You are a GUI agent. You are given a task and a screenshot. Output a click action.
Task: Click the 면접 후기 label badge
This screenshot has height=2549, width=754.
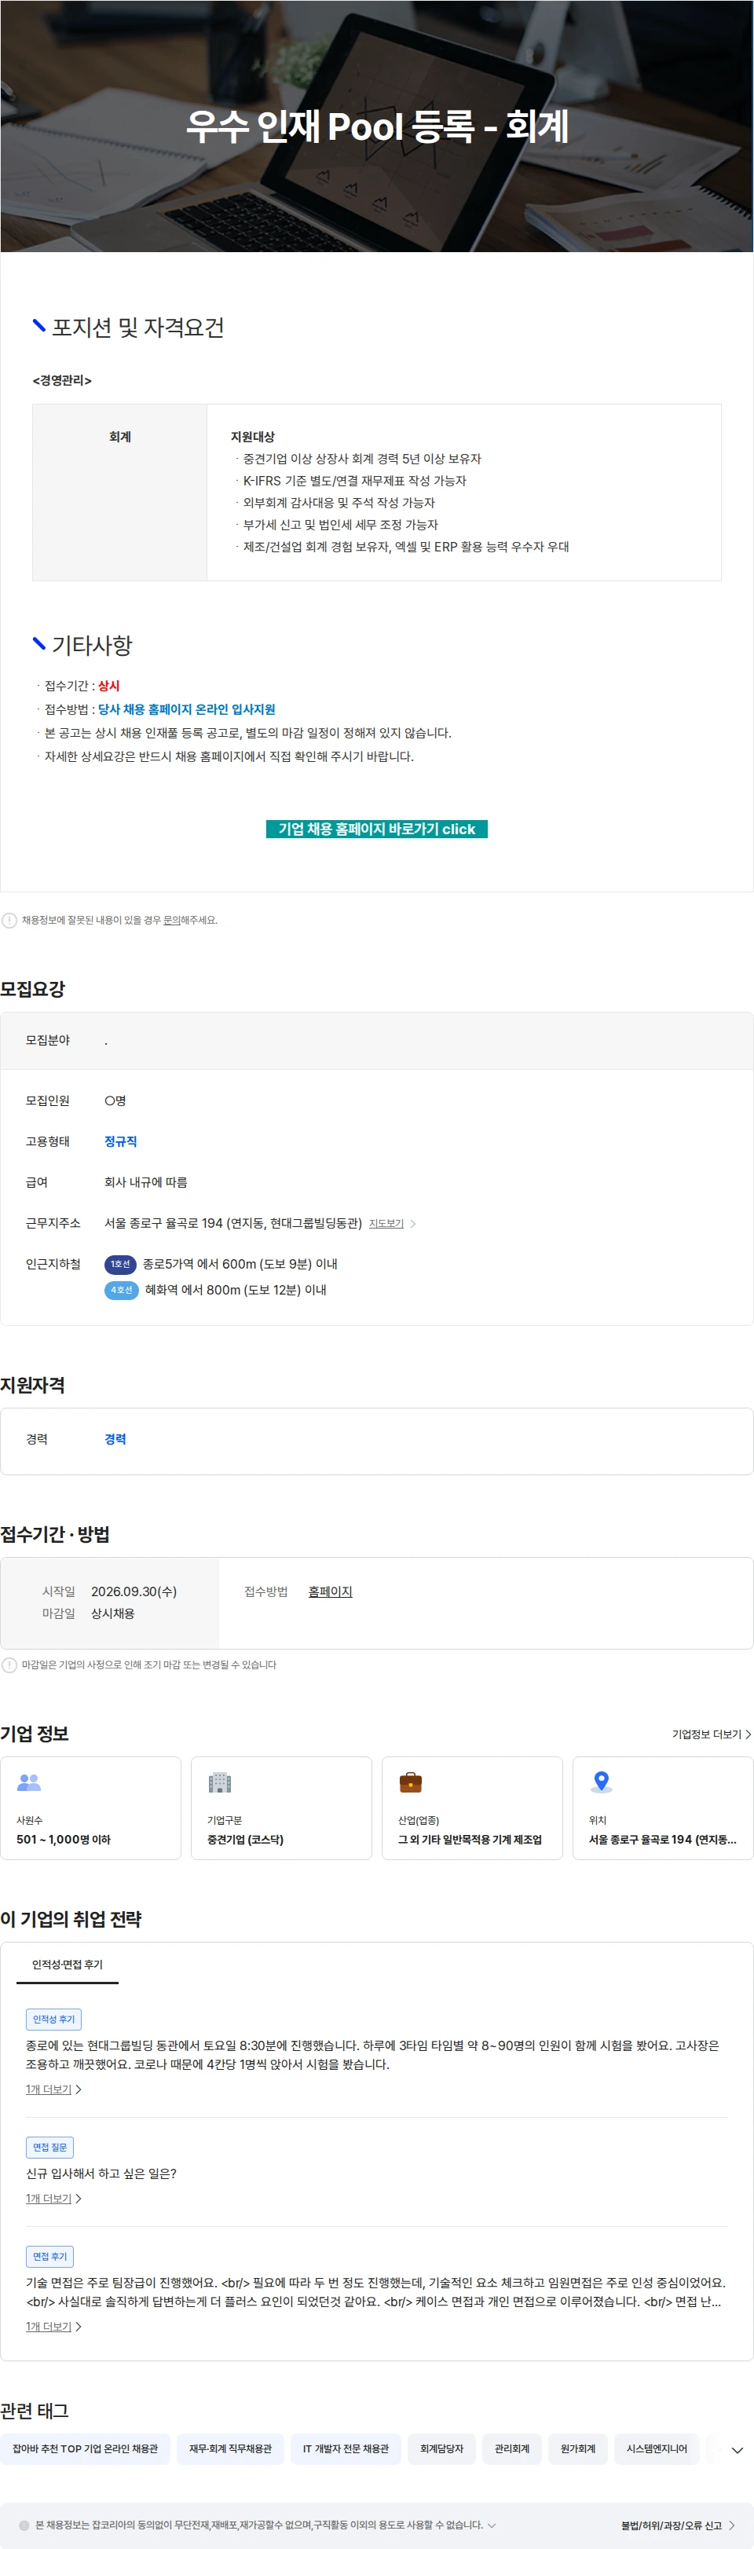click(49, 2256)
